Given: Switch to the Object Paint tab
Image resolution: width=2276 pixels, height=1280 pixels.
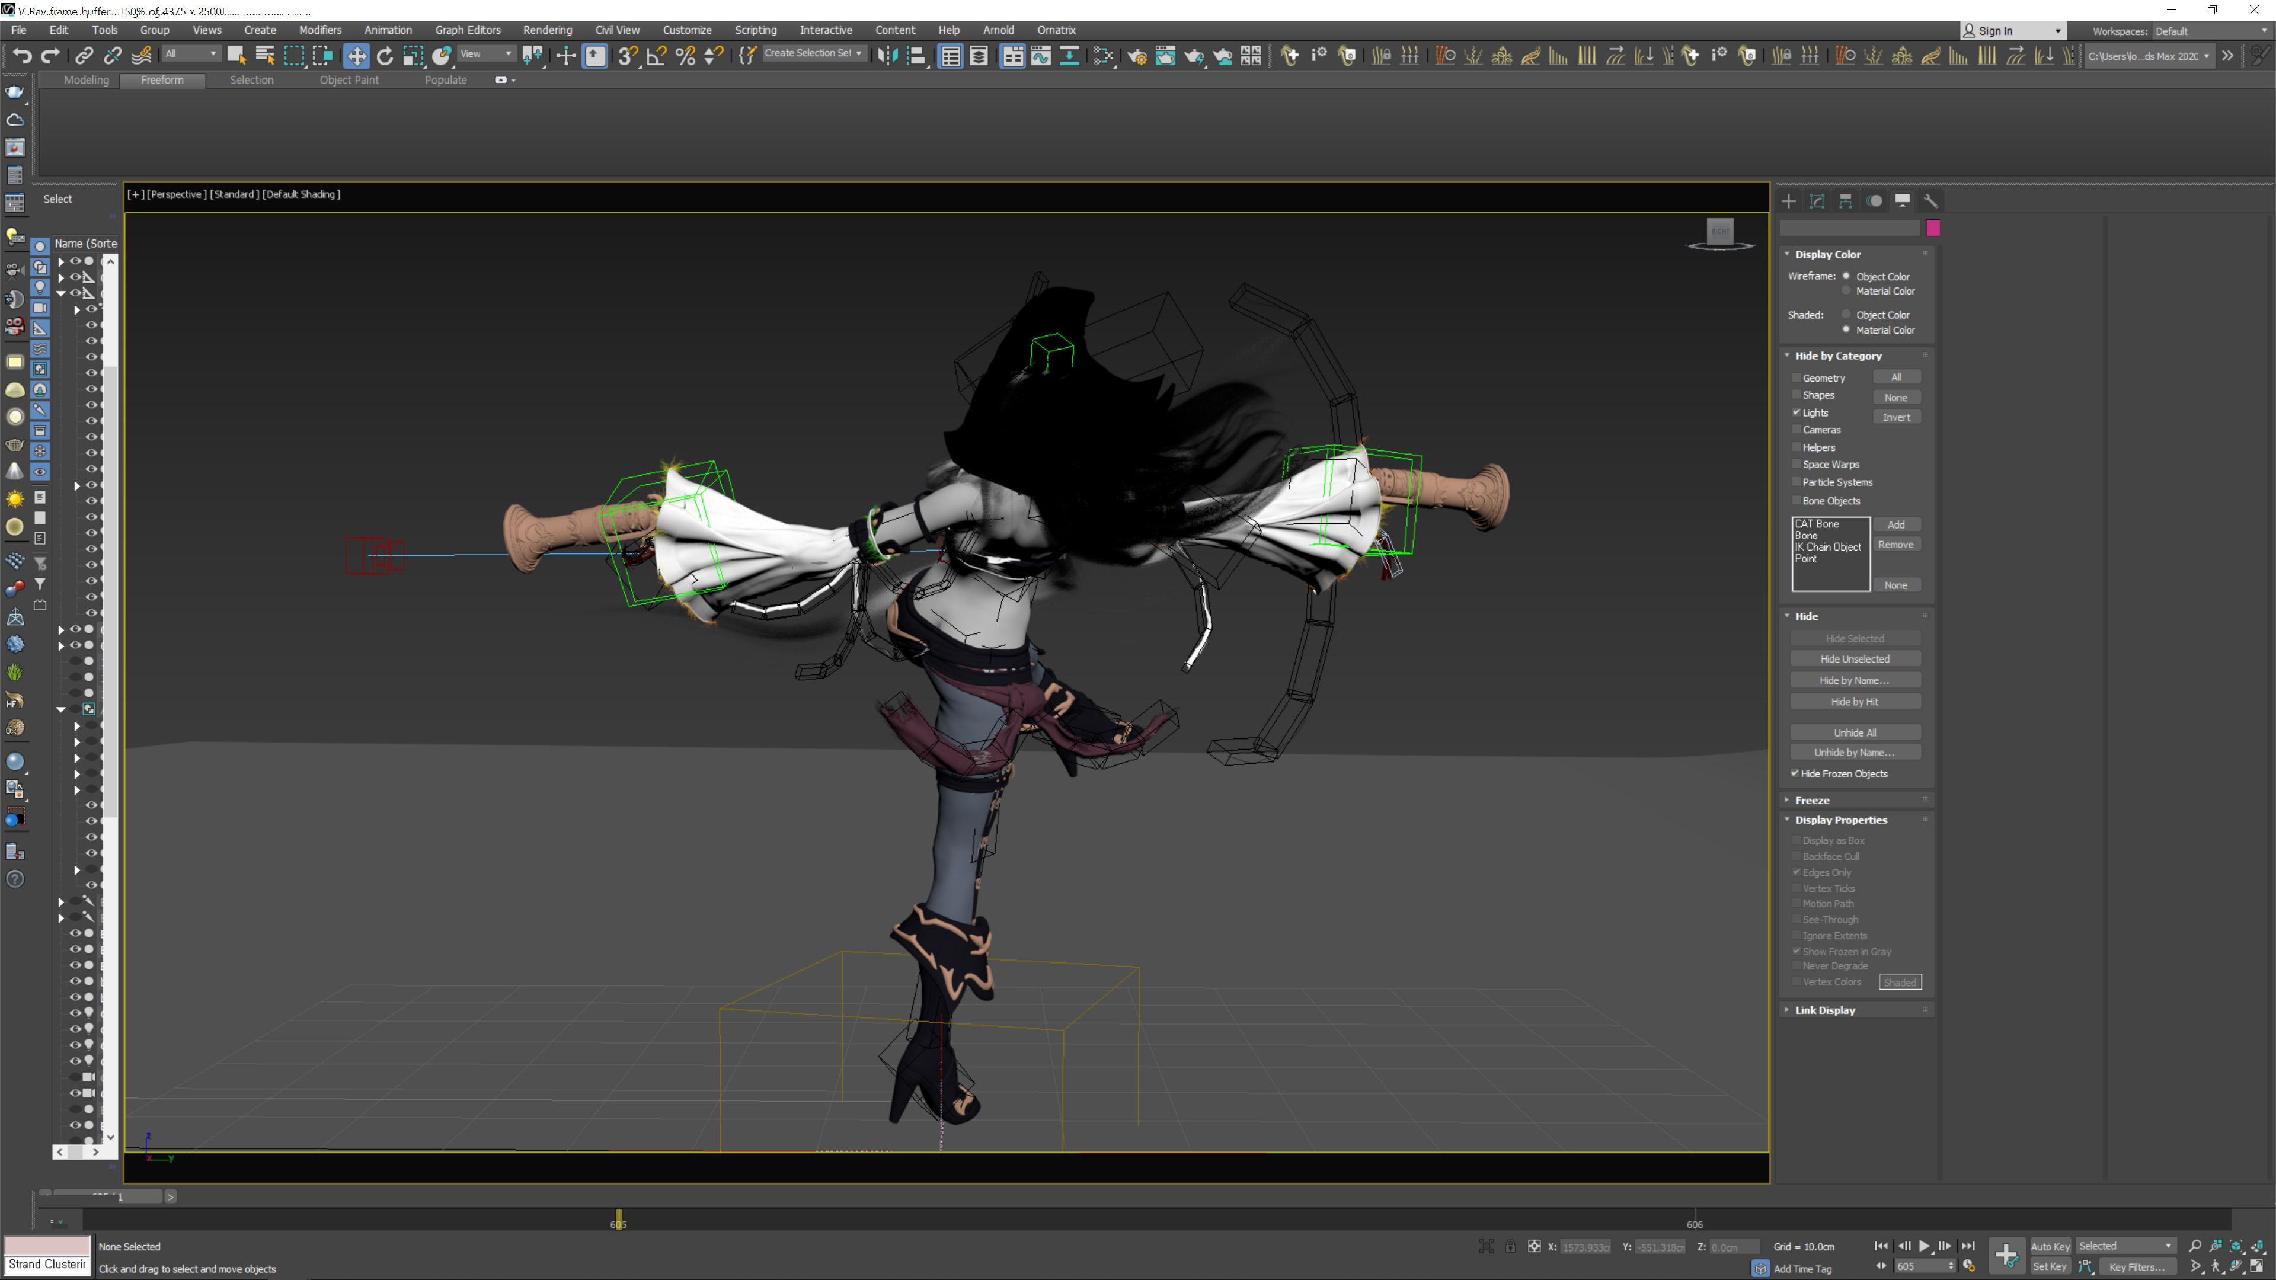Looking at the screenshot, I should click(x=348, y=79).
